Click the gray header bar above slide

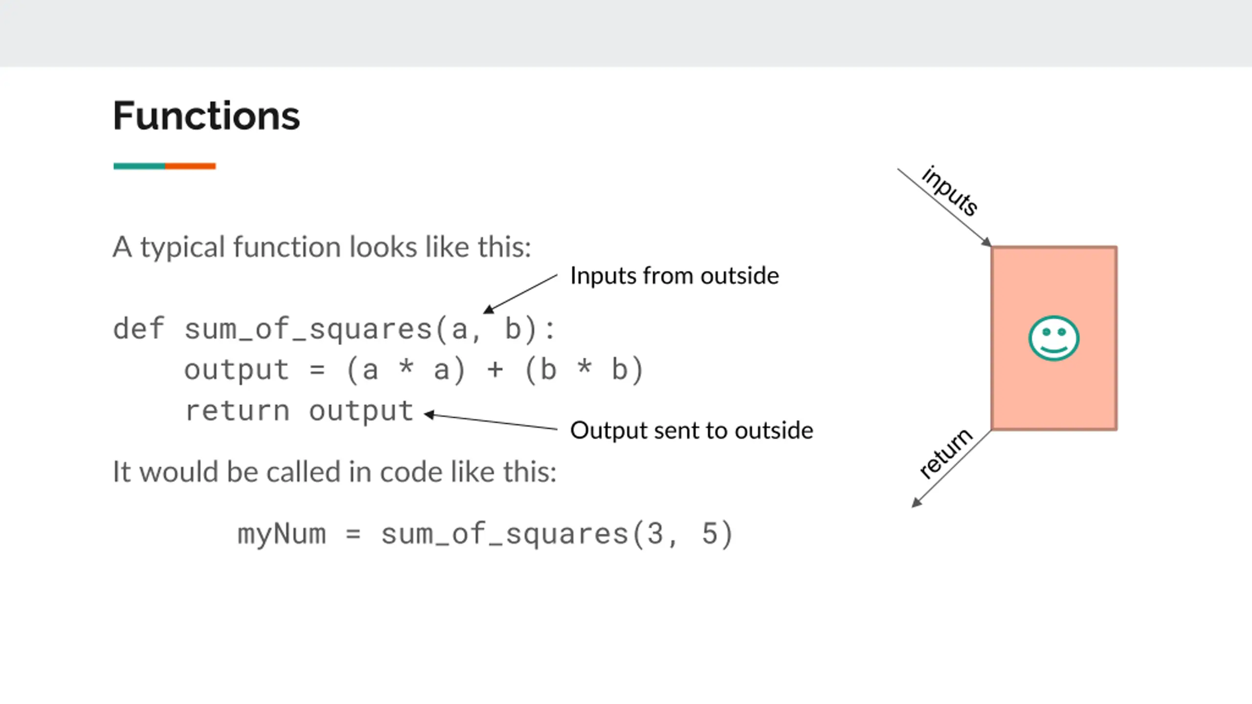pyautogui.click(x=626, y=33)
